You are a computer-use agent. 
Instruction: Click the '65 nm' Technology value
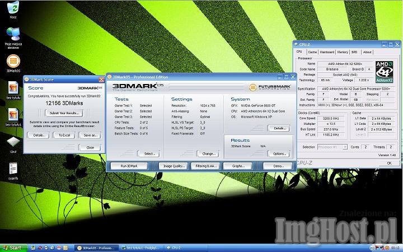click(325, 80)
